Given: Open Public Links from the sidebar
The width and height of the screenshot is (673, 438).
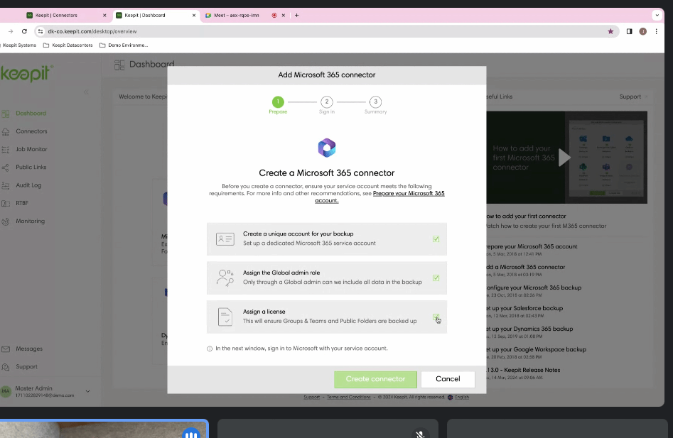Looking at the screenshot, I should [x=31, y=168].
